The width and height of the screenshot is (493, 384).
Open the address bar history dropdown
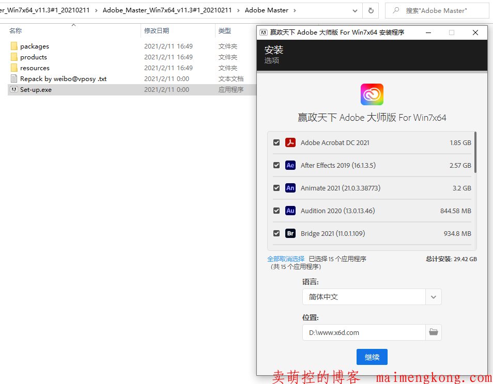click(355, 10)
